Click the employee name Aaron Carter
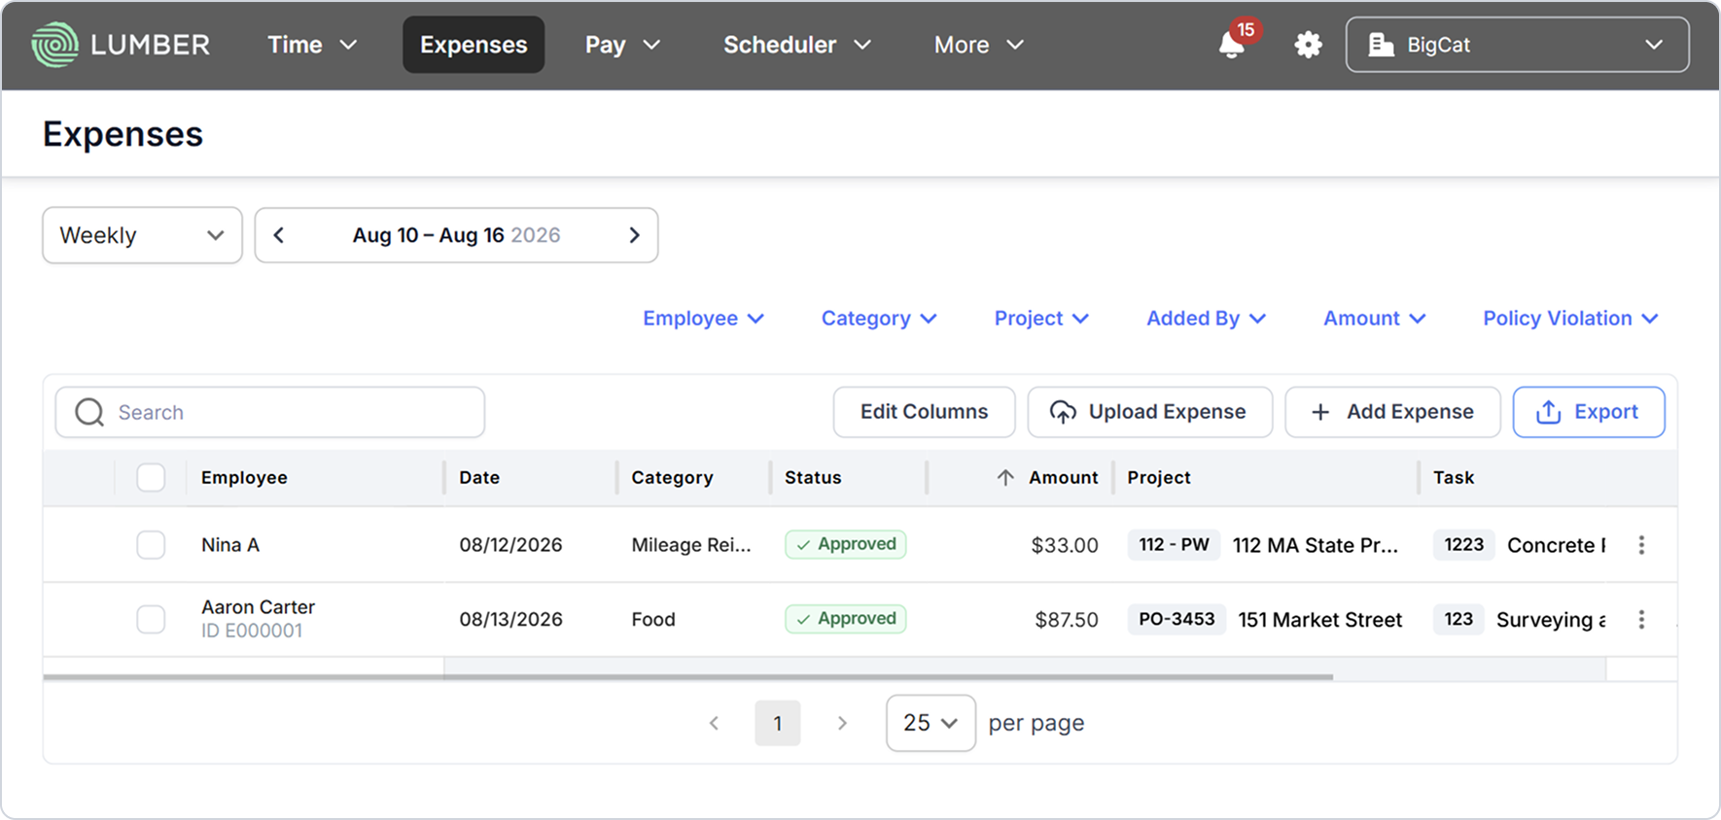 pos(258,607)
